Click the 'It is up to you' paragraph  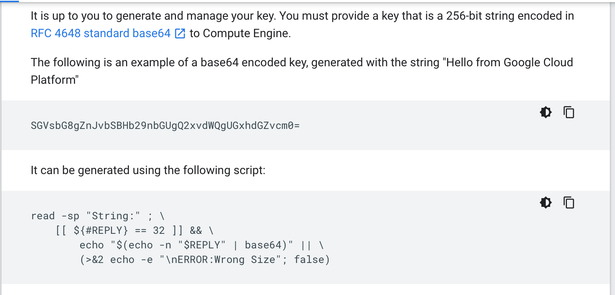tap(302, 24)
